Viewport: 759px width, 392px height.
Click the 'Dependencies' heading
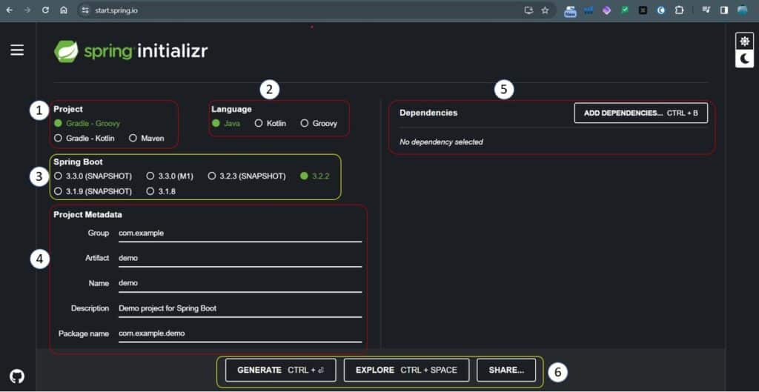(x=428, y=113)
